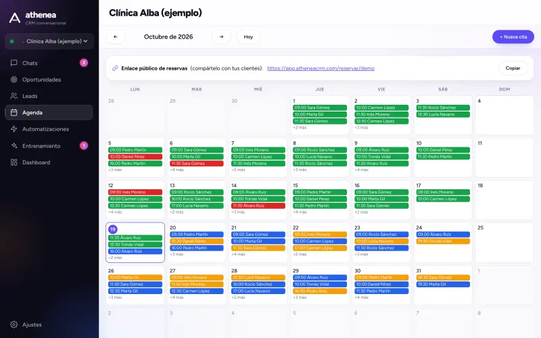The image size is (541, 338).
Task: Open '10:00 Marta Gil' on October 1
Action: tap(320, 114)
